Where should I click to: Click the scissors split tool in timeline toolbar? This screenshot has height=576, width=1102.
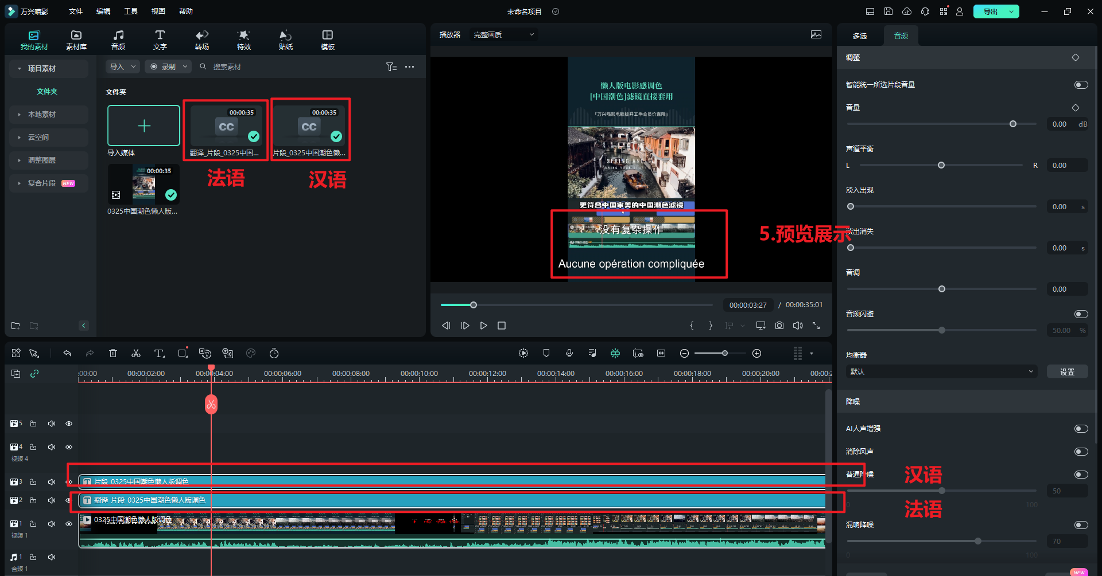tap(136, 354)
